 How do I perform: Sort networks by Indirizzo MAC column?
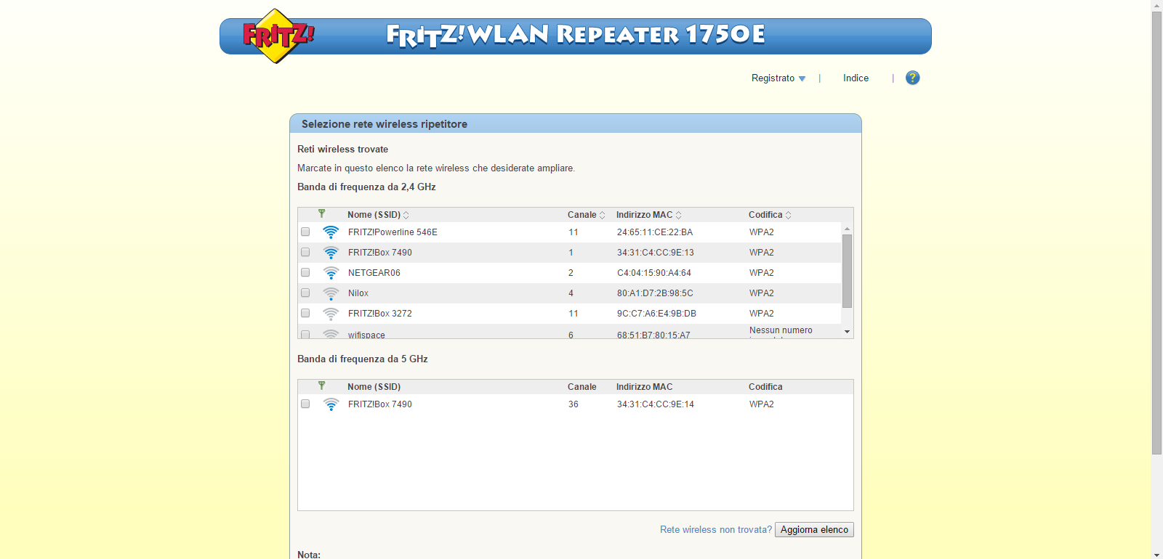pyautogui.click(x=648, y=215)
